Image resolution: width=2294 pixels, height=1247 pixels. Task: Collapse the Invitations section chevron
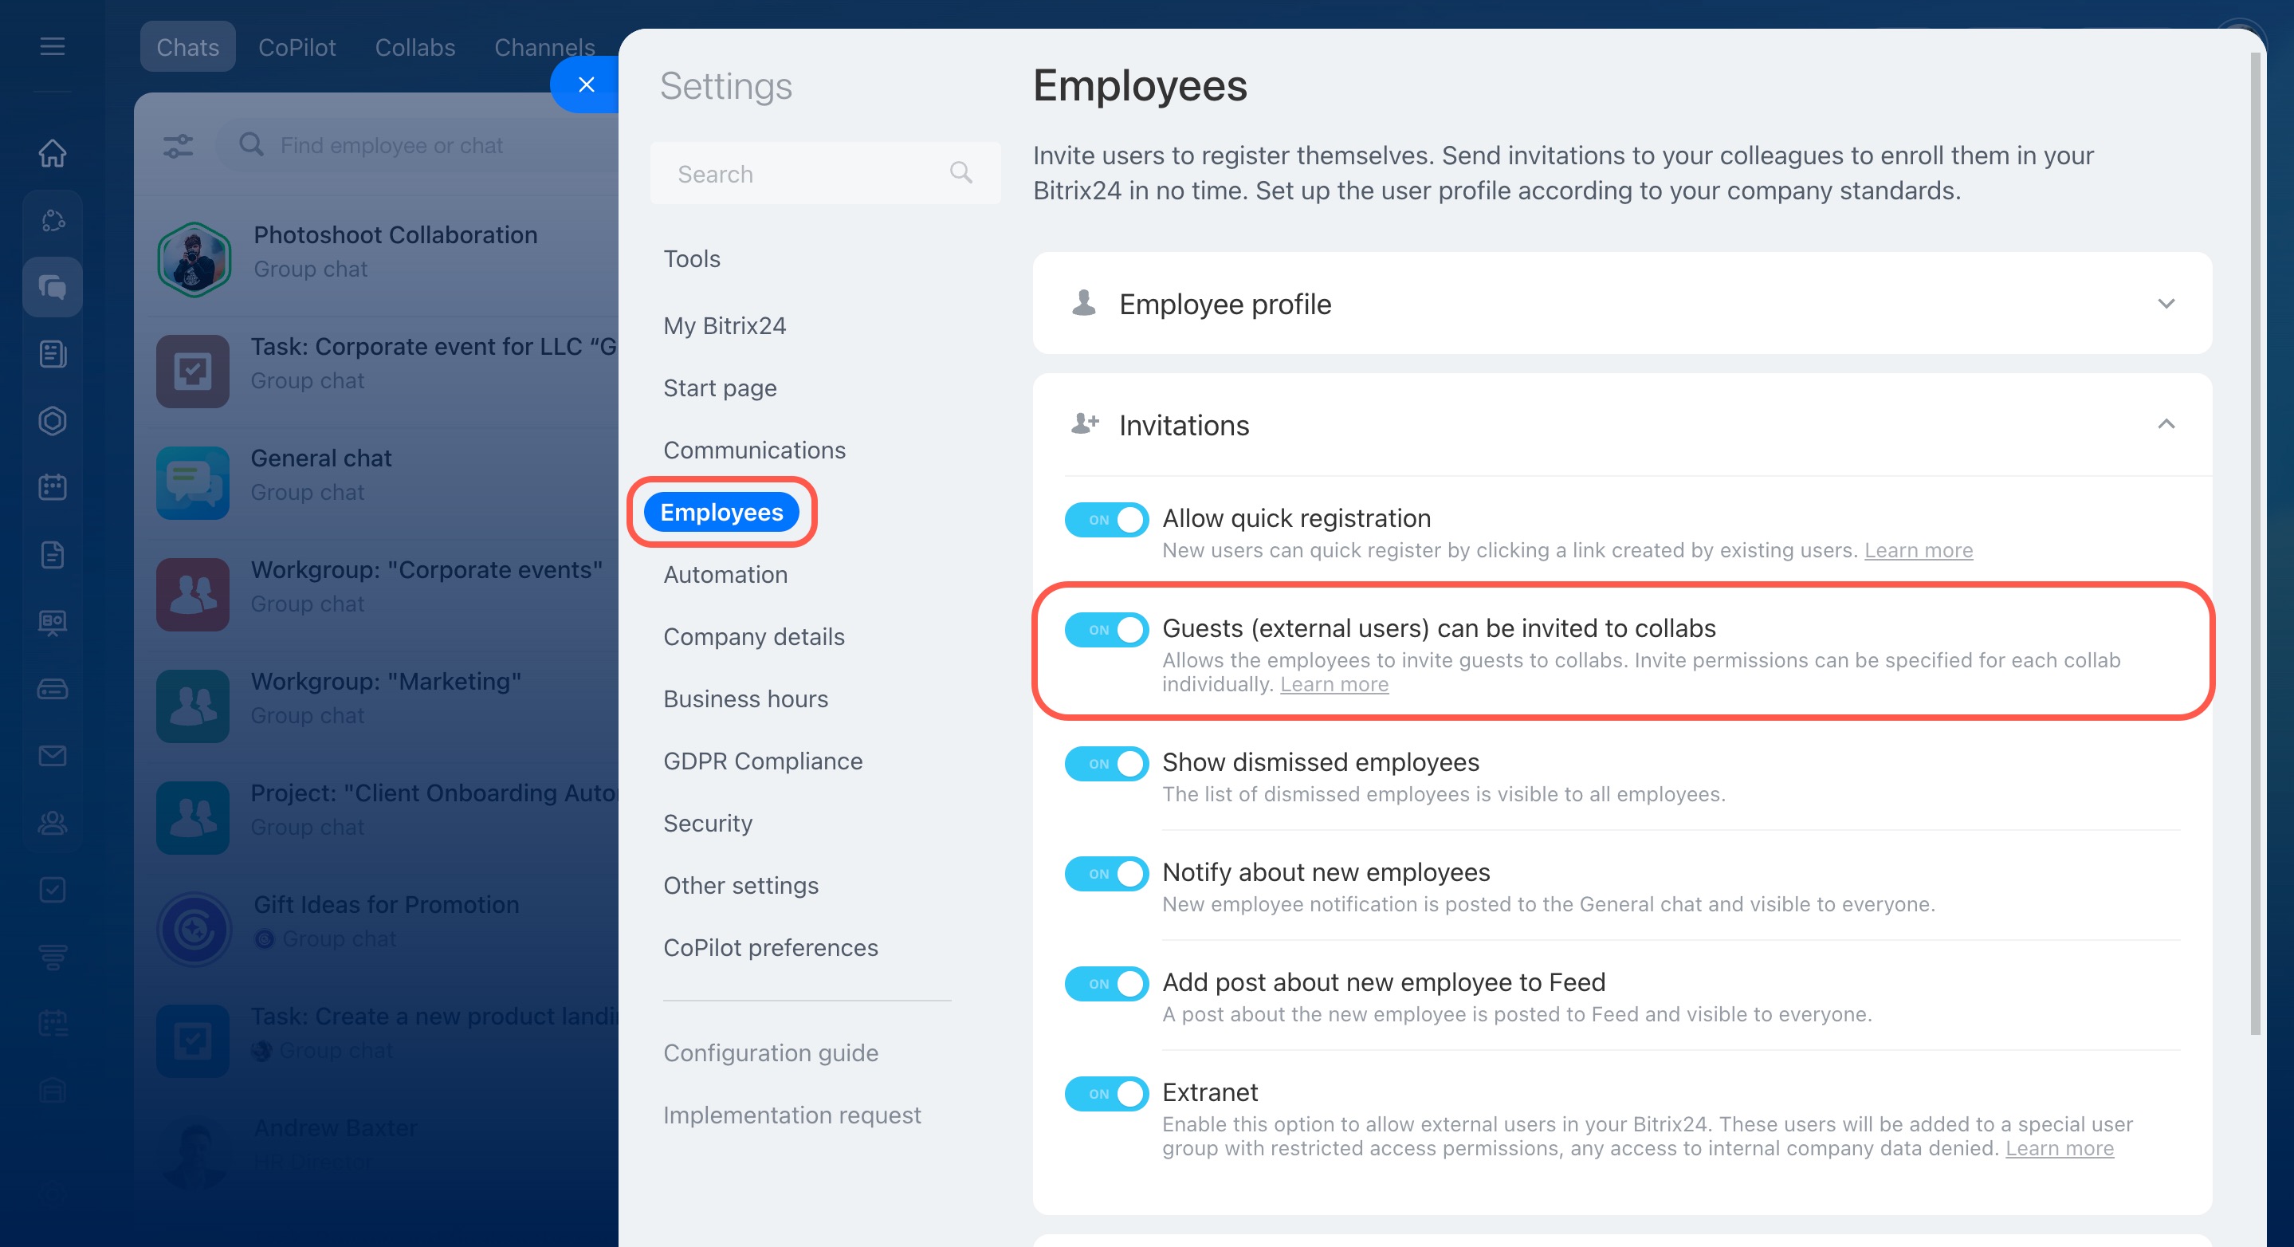(2165, 425)
